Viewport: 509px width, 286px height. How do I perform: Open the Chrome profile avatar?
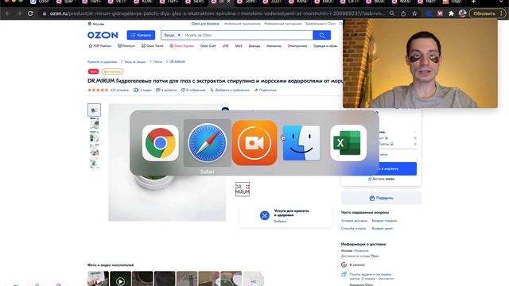point(463,14)
